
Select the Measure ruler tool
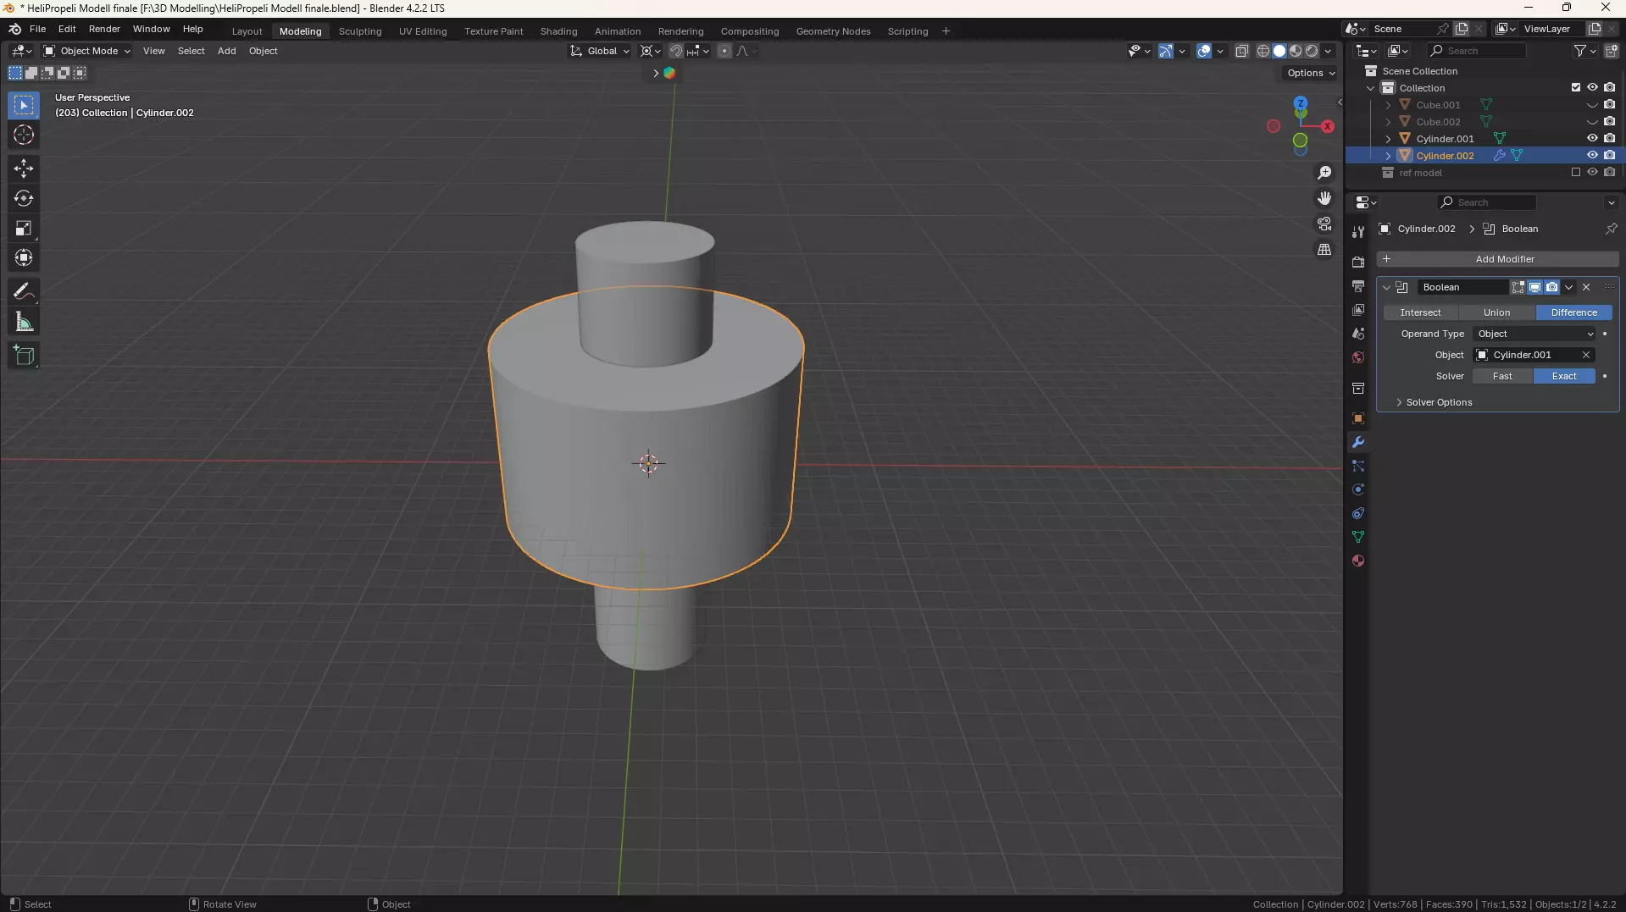(24, 323)
